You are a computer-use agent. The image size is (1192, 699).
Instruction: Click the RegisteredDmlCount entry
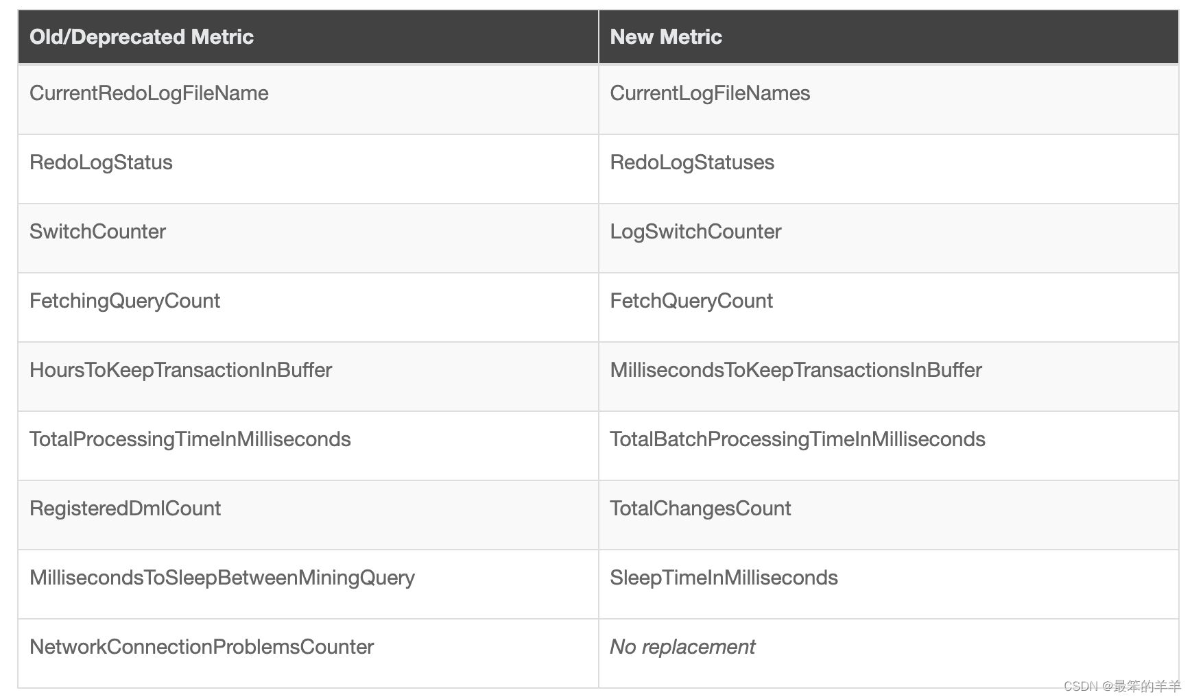click(x=125, y=508)
